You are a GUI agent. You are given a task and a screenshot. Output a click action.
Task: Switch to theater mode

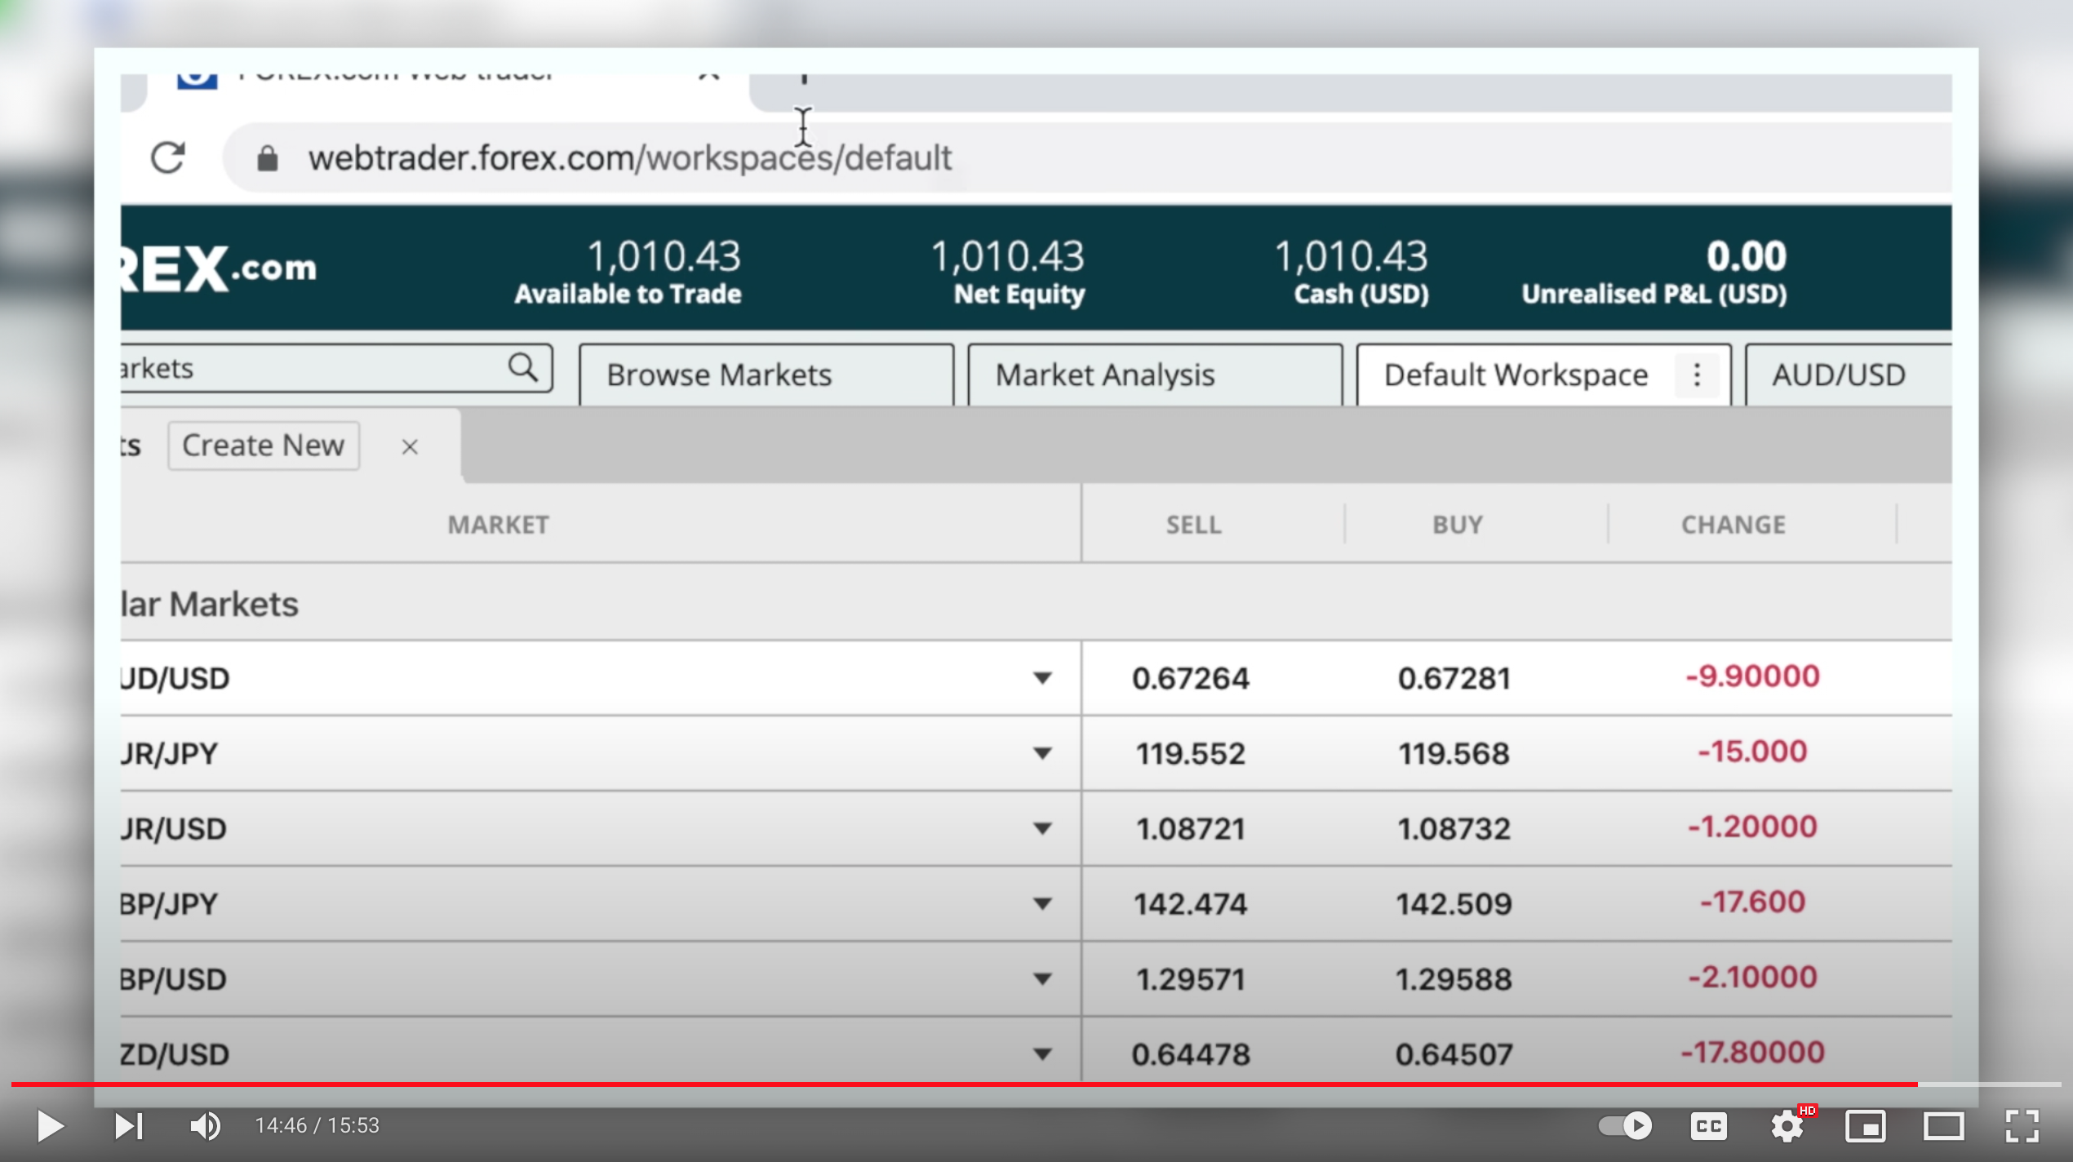(1944, 1127)
